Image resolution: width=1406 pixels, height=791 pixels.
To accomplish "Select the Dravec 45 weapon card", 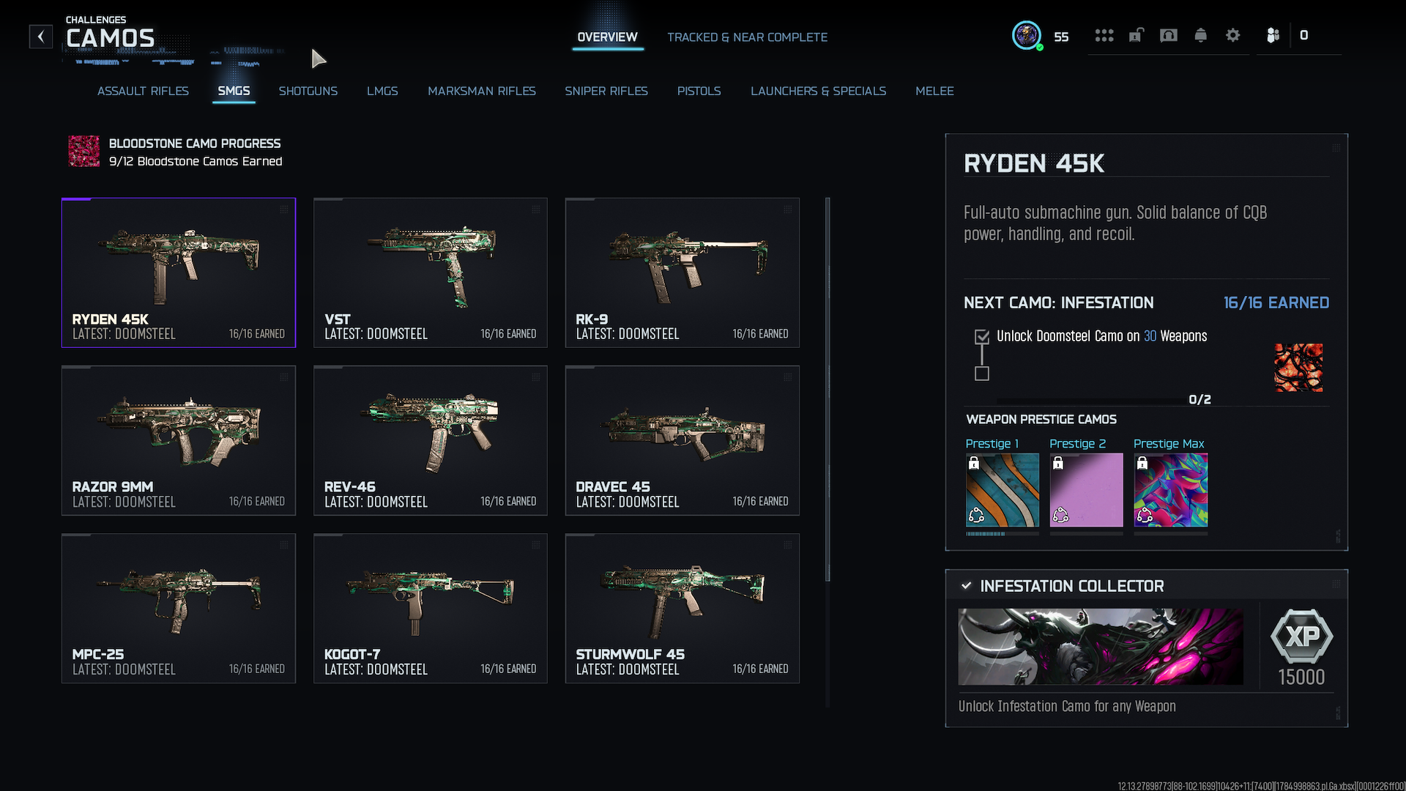I will (682, 440).
